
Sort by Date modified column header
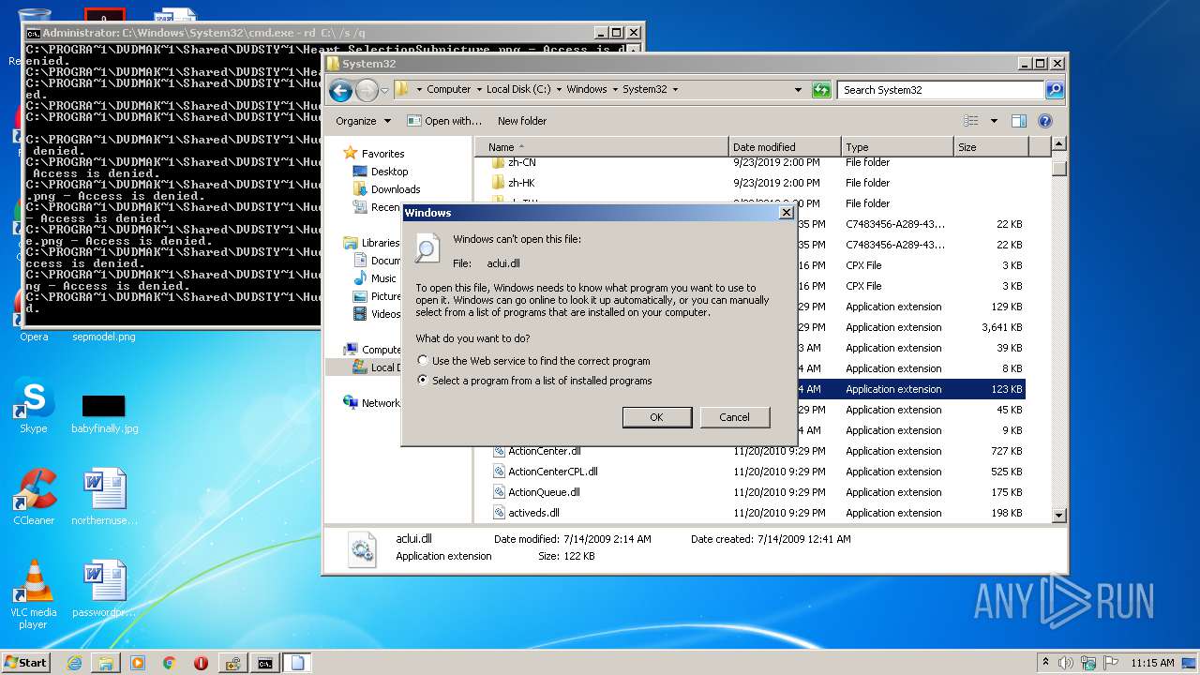(x=785, y=147)
